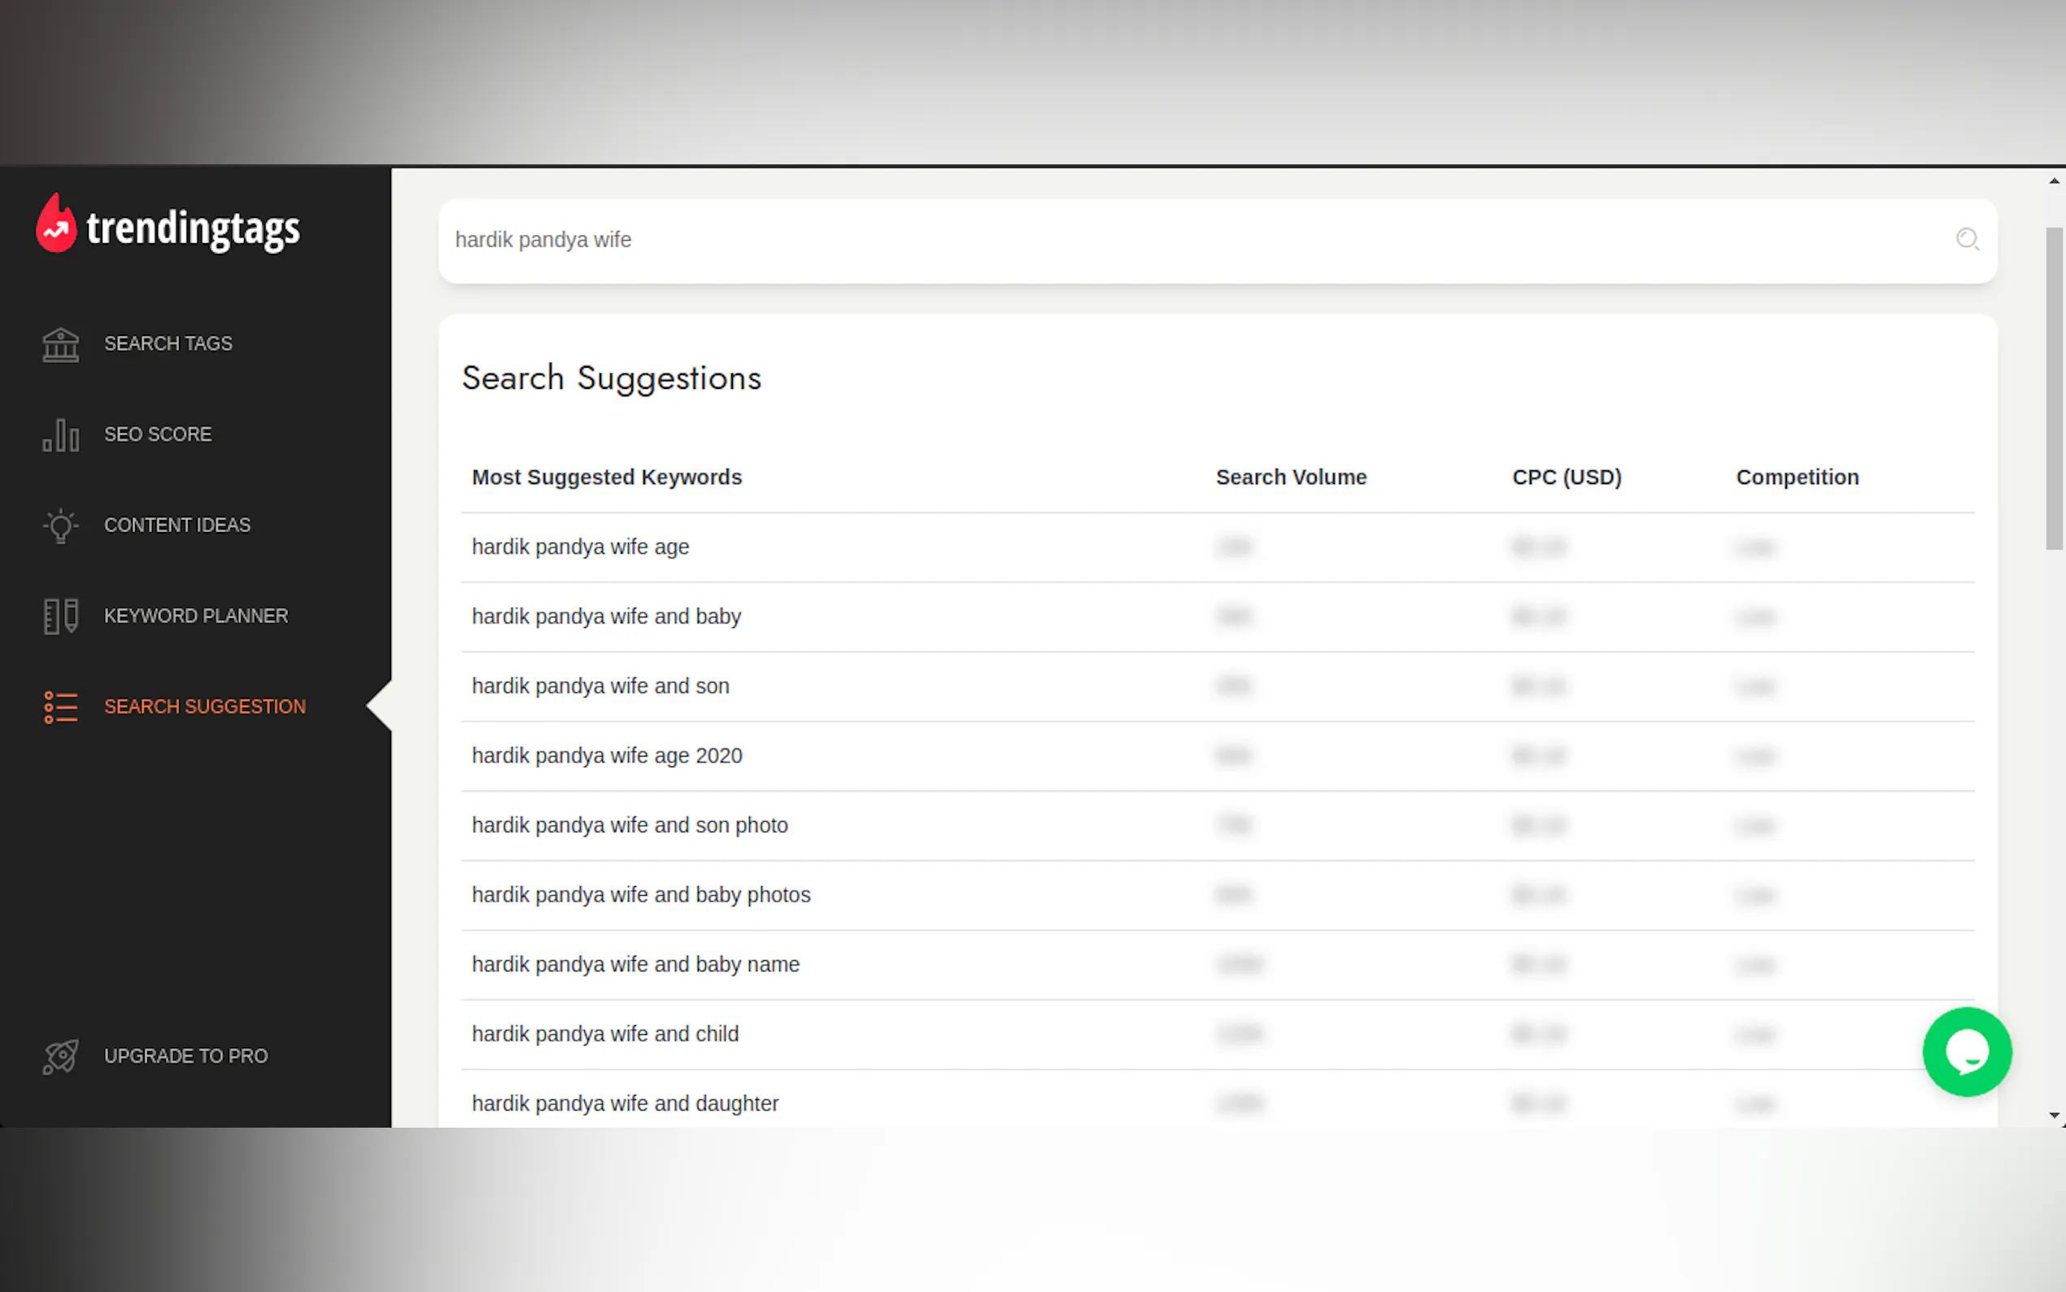Click the Keyword Planner ruler icon
Screen dimensions: 2066x1292
[x=61, y=616]
